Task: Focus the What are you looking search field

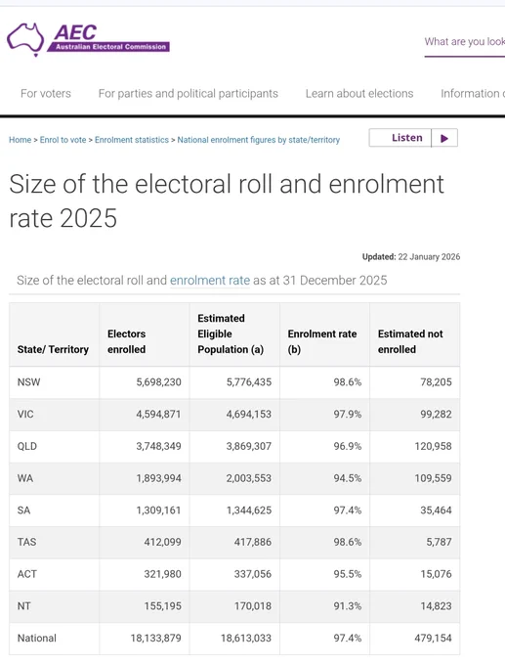Action: coord(465,42)
